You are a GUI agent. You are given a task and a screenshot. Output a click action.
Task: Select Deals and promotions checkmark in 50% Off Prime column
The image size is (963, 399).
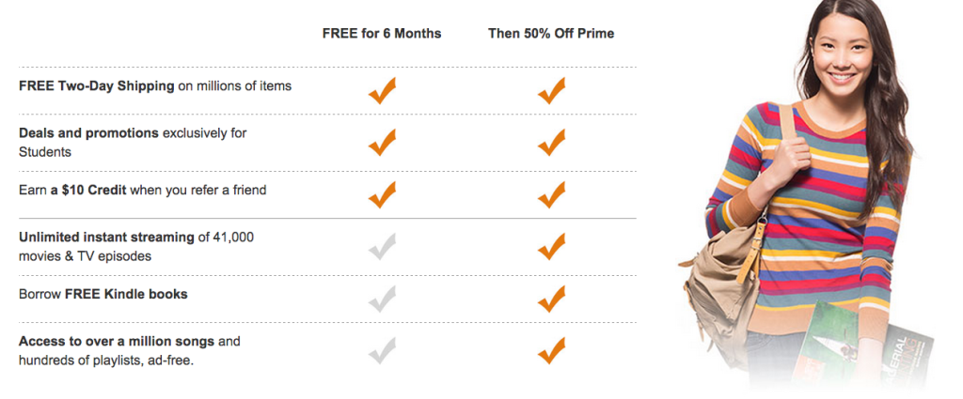(551, 142)
